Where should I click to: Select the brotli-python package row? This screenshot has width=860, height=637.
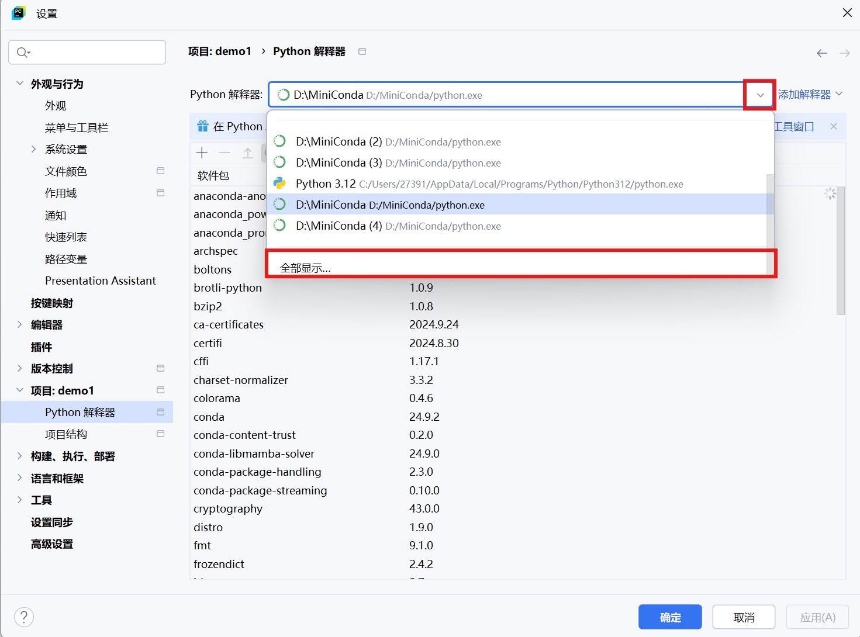514,288
